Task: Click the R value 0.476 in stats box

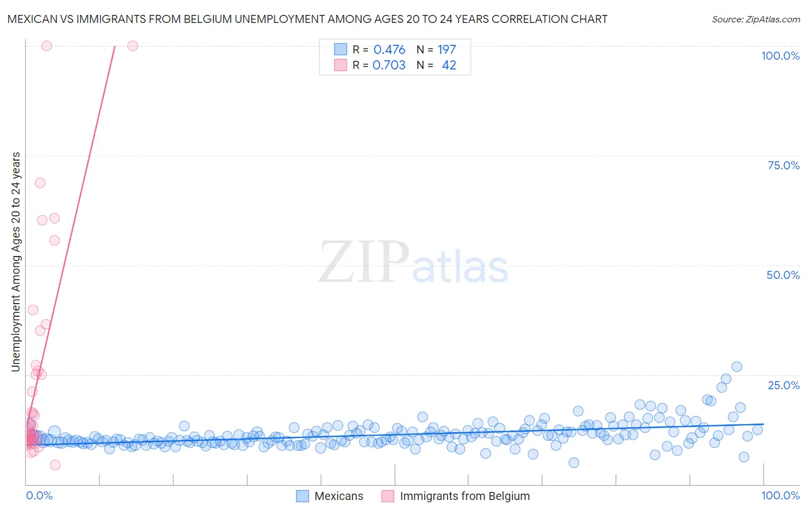Action: pos(389,49)
